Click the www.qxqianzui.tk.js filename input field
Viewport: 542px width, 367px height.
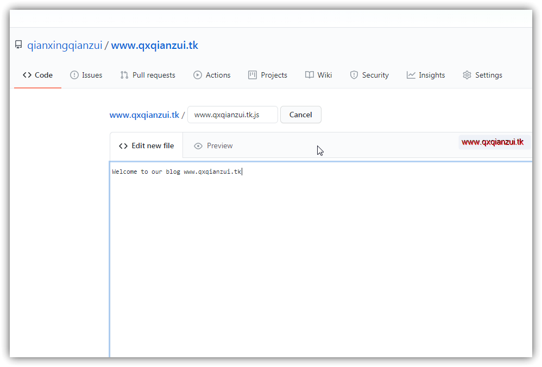click(232, 115)
